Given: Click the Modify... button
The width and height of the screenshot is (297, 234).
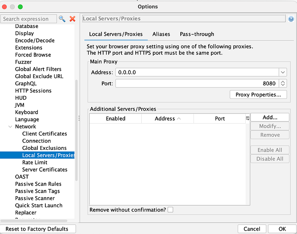Looking at the screenshot, I should pyautogui.click(x=270, y=126).
